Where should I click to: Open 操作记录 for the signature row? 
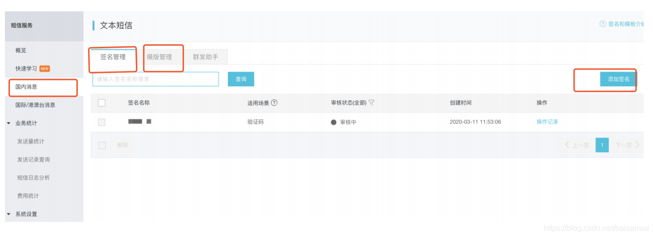click(x=547, y=122)
